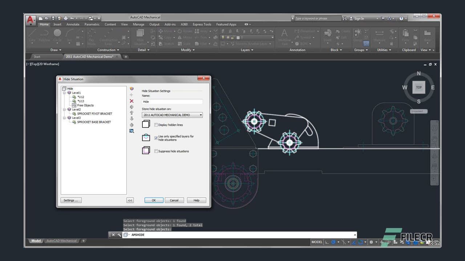Click the delete X icon in the dialog
The width and height of the screenshot is (465, 261).
pos(132,101)
